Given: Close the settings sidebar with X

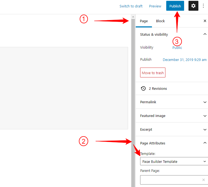Looking at the screenshot, I should pos(205,21).
